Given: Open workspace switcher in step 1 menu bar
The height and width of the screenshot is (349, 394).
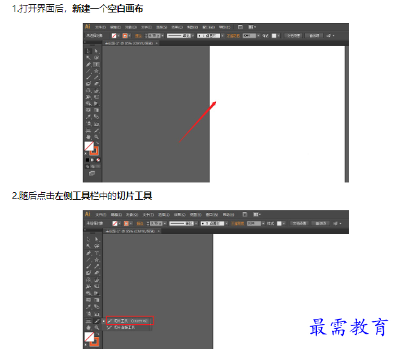Looking at the screenshot, I should (x=252, y=27).
